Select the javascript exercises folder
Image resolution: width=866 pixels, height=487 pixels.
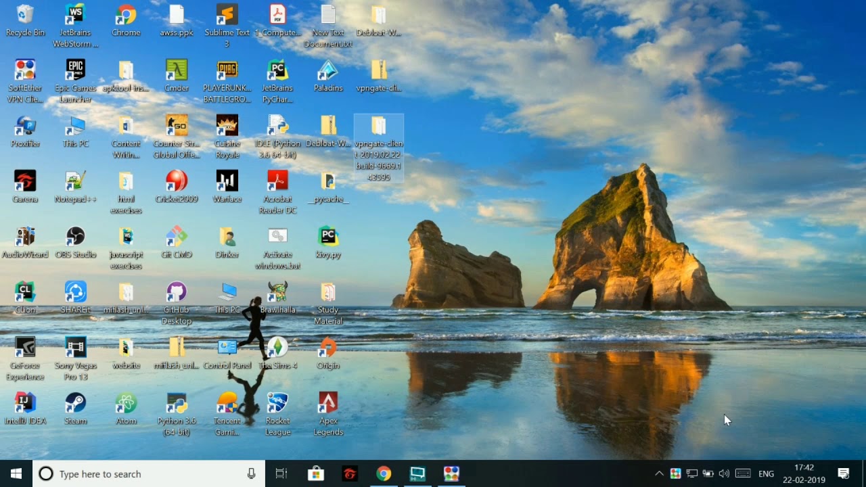(126, 248)
